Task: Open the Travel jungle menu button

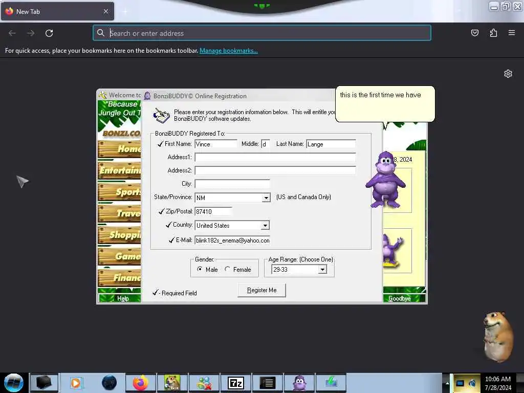Action: (119, 213)
